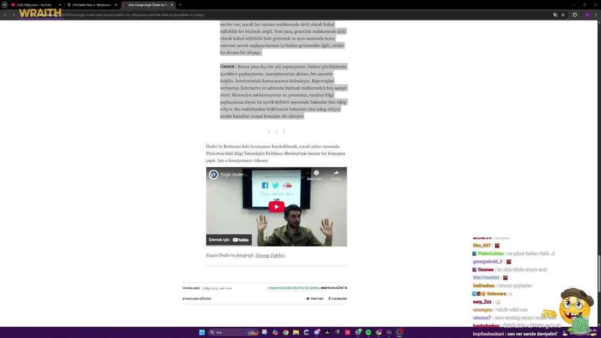601x338 pixels.
Task: Click the taskbar 'Ara' search box
Action: pyautogui.click(x=233, y=332)
